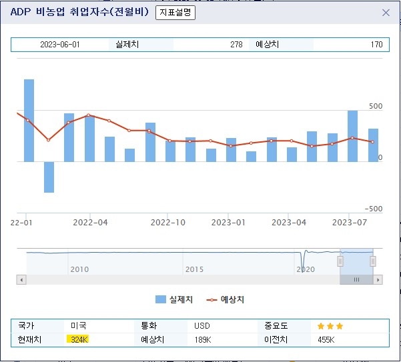
Task: Click the forecast line point at 2022-04
Action: 89,115
